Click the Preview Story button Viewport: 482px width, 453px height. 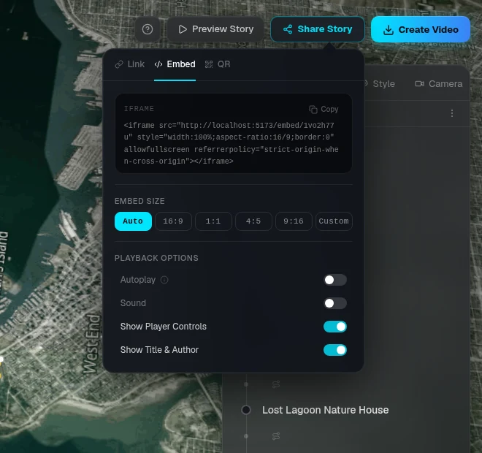pyautogui.click(x=215, y=29)
